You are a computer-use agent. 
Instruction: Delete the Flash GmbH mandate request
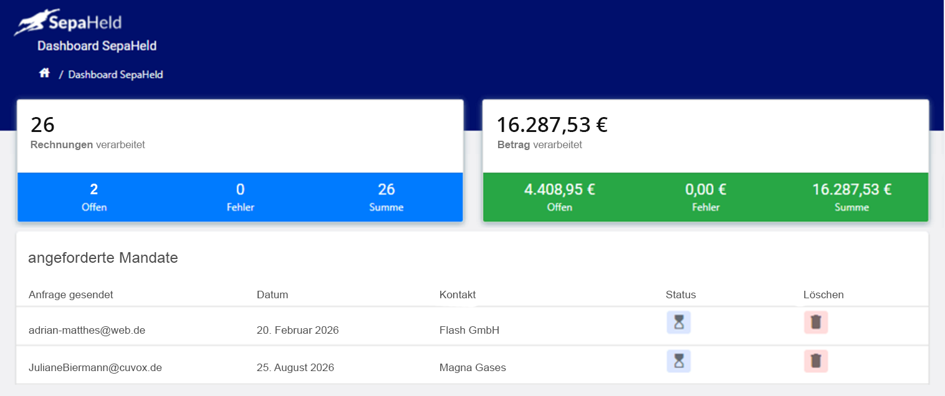point(815,323)
